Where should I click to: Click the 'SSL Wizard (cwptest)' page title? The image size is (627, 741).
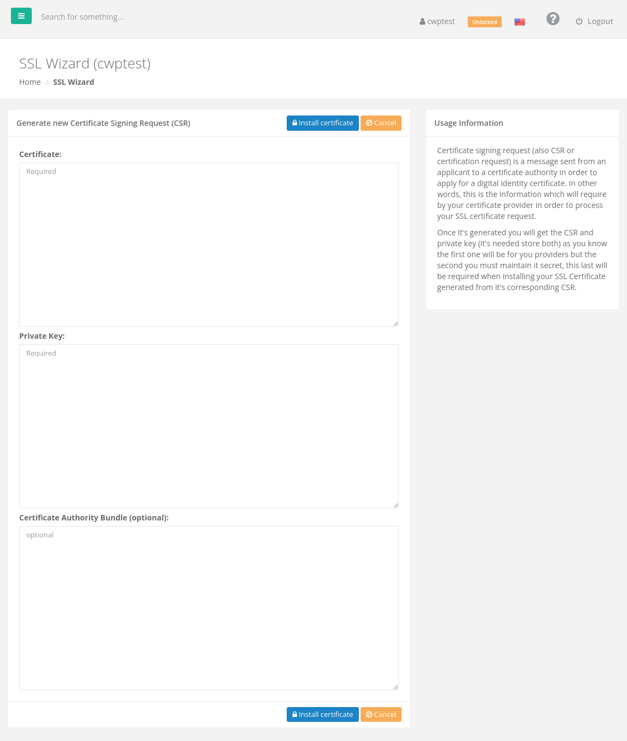(85, 63)
